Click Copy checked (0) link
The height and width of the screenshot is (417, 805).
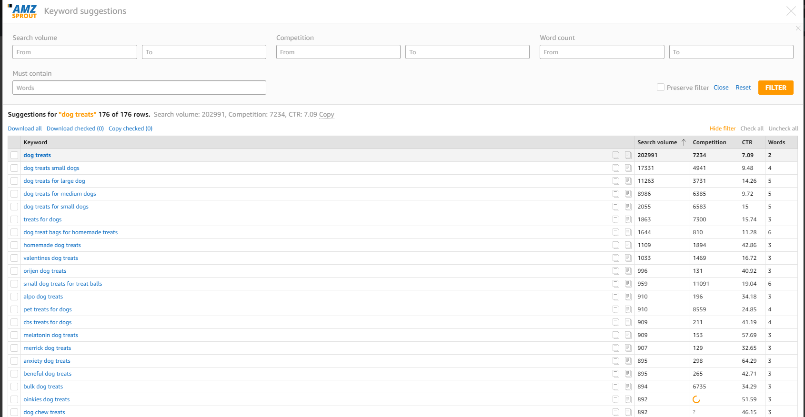coord(131,129)
